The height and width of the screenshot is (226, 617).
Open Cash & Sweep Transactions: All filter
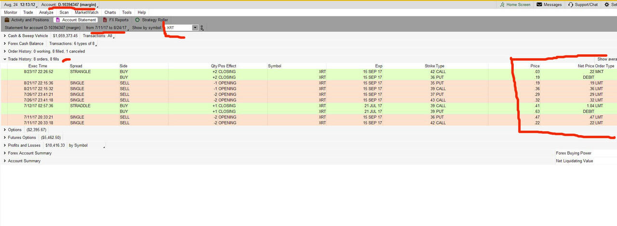pos(98,36)
